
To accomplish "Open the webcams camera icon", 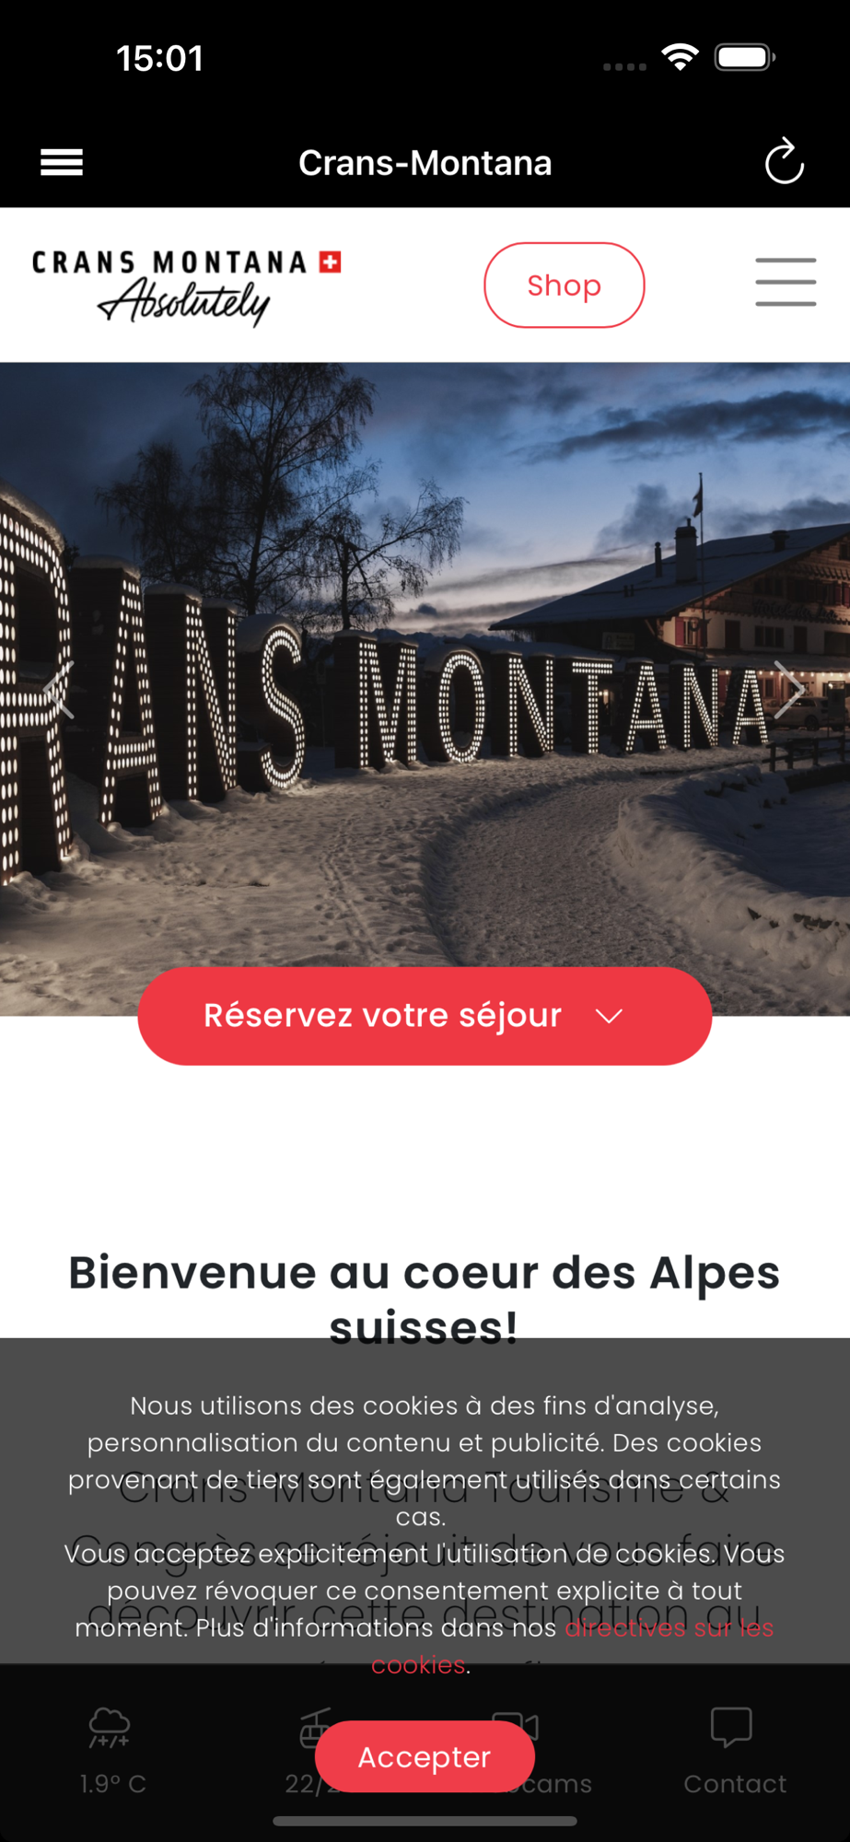I will (x=516, y=1725).
